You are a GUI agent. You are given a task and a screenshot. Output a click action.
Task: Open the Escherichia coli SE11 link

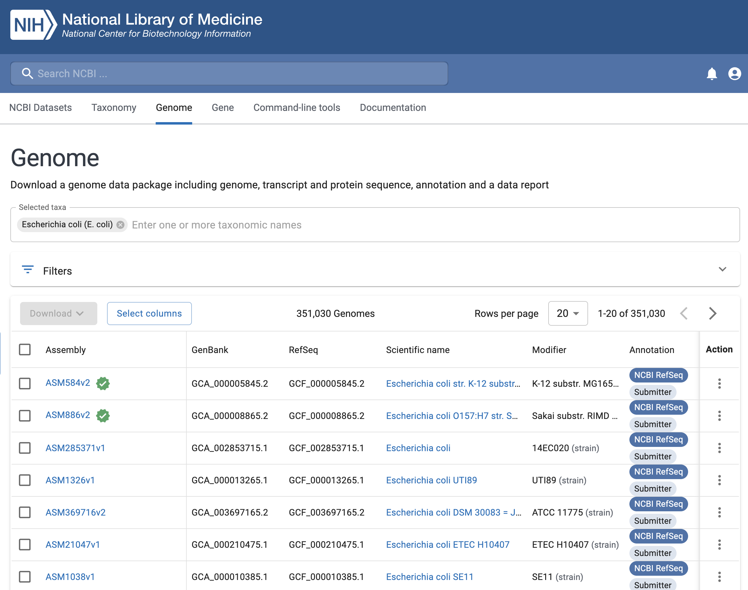[429, 577]
